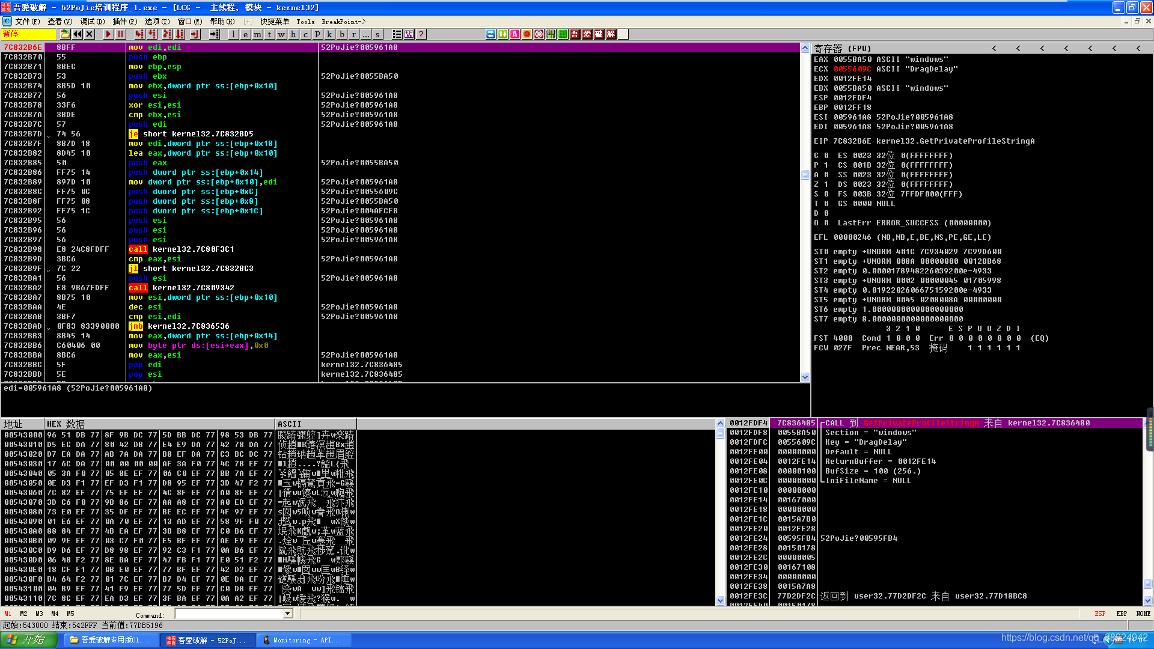Focus the Command input field
This screenshot has height=649, width=1154.
[x=229, y=614]
